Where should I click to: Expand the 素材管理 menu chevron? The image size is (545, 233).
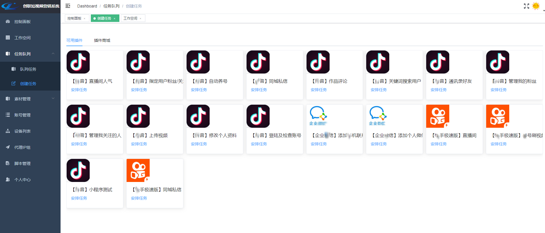53,99
